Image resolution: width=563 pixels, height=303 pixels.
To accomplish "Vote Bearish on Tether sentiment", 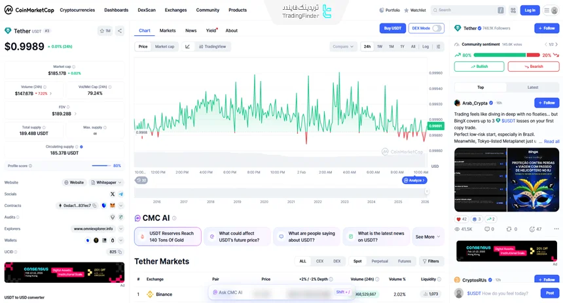I will pos(534,67).
